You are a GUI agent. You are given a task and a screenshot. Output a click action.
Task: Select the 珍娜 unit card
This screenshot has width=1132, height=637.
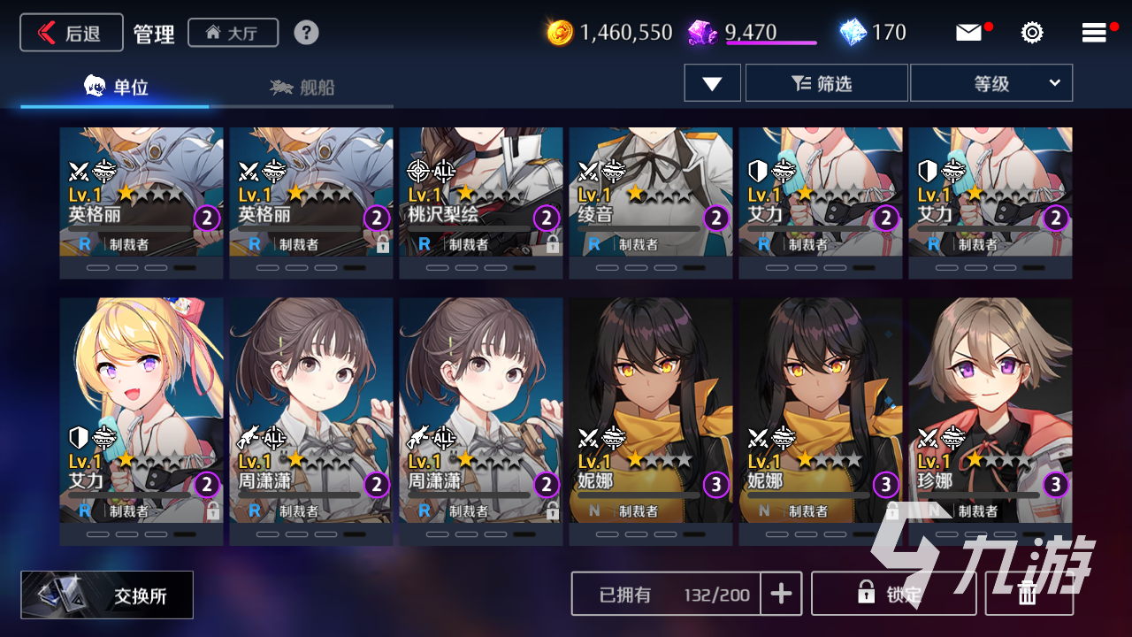point(990,421)
